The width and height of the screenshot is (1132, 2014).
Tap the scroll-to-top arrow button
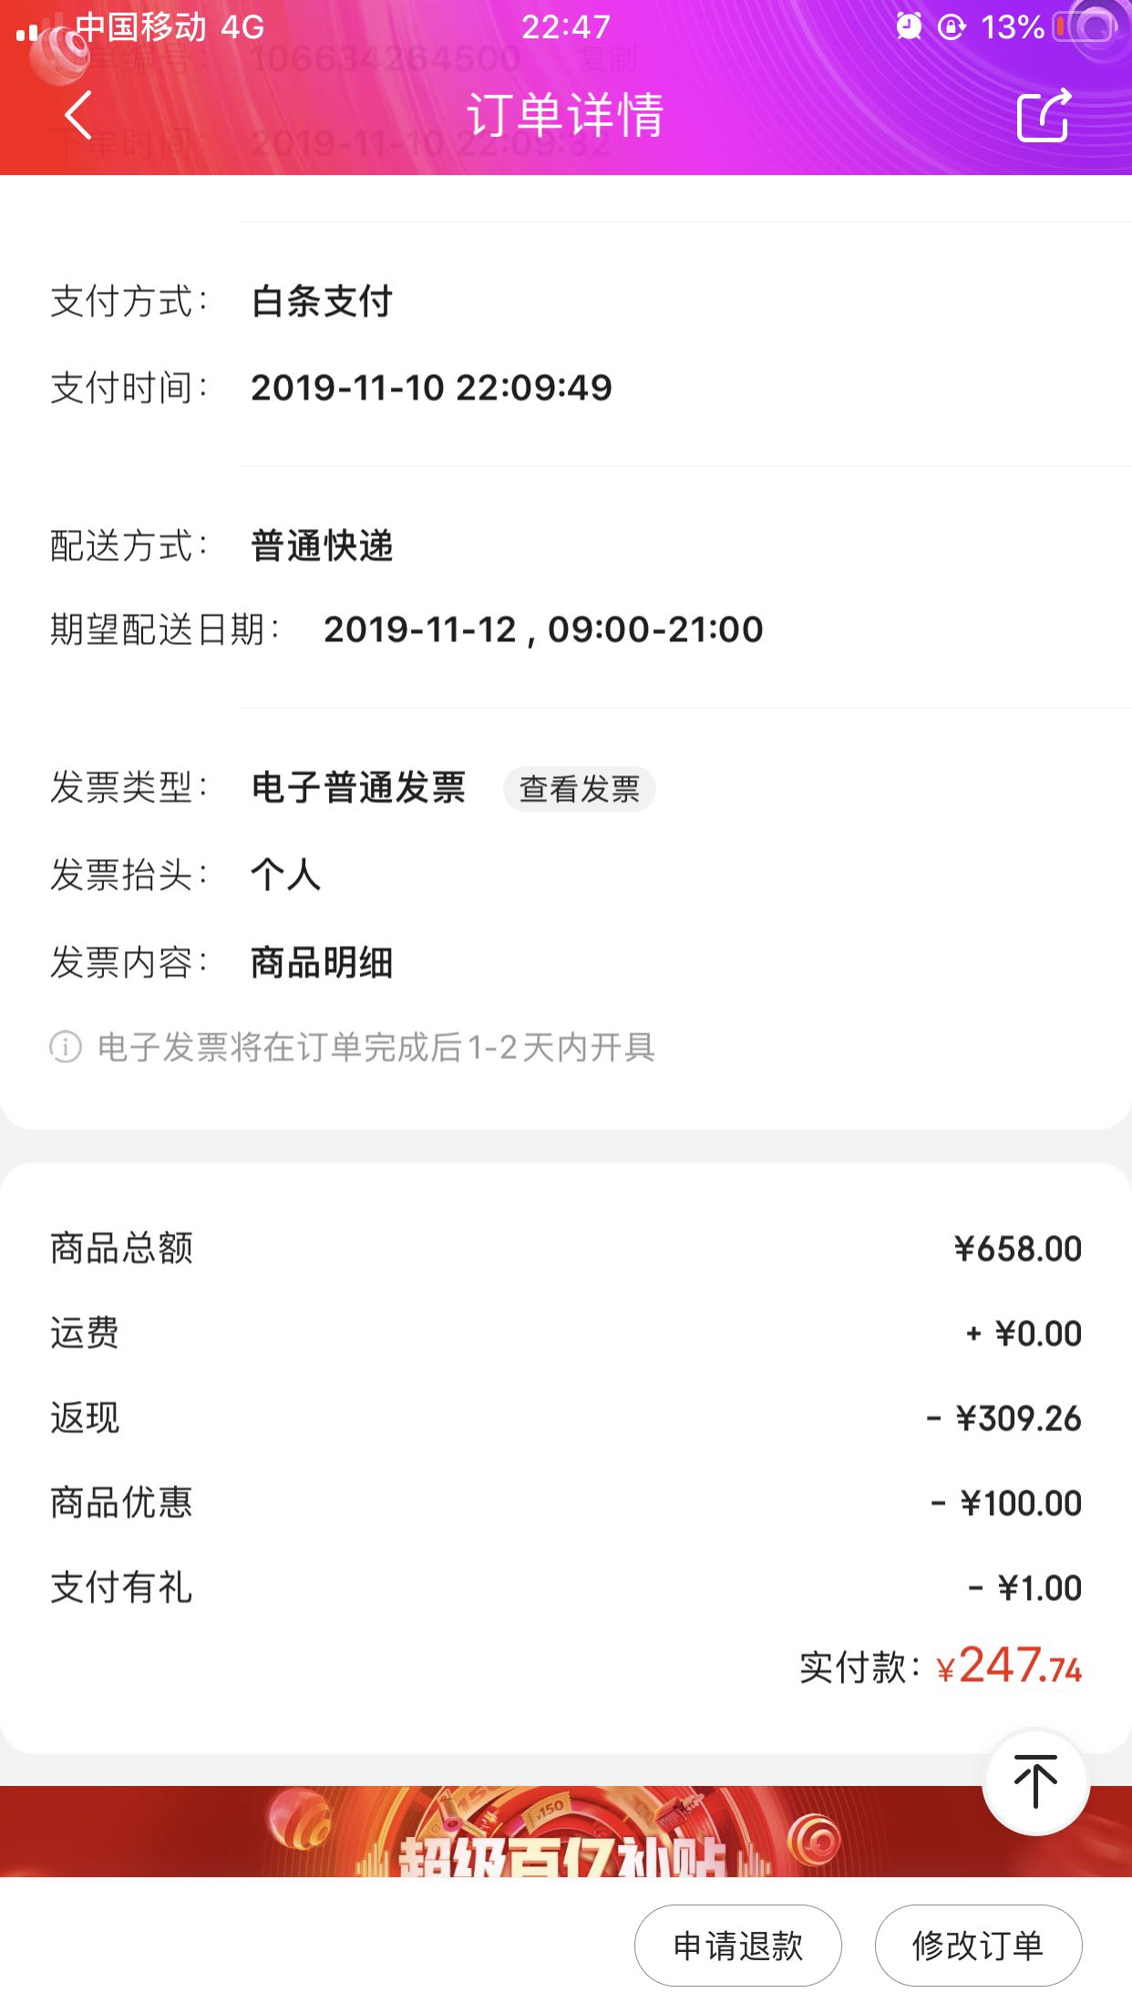click(x=1035, y=1781)
